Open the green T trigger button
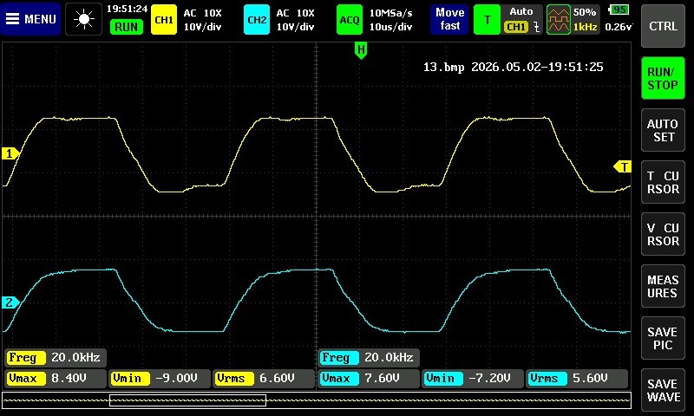694x416 pixels. (487, 19)
